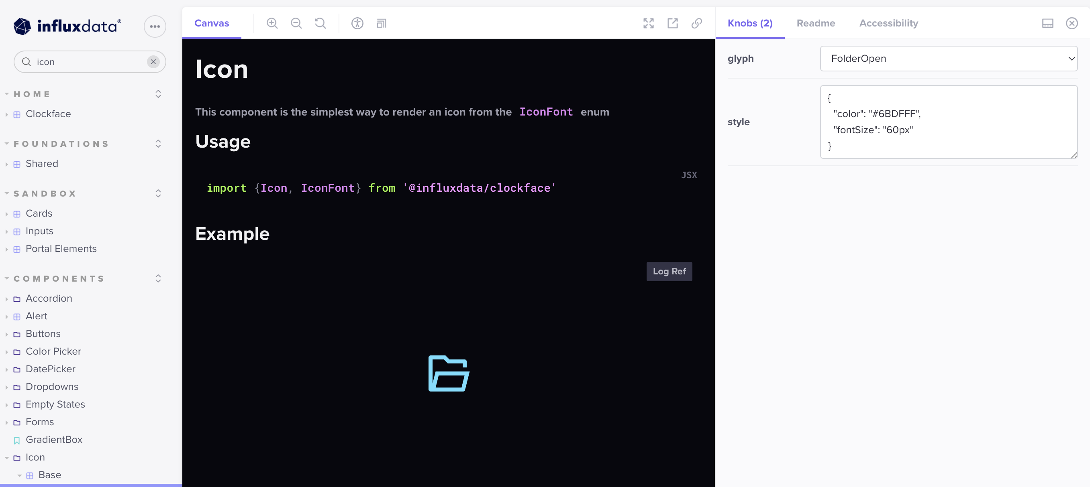This screenshot has height=487, width=1090.
Task: Switch to the Readme tab
Action: point(815,23)
